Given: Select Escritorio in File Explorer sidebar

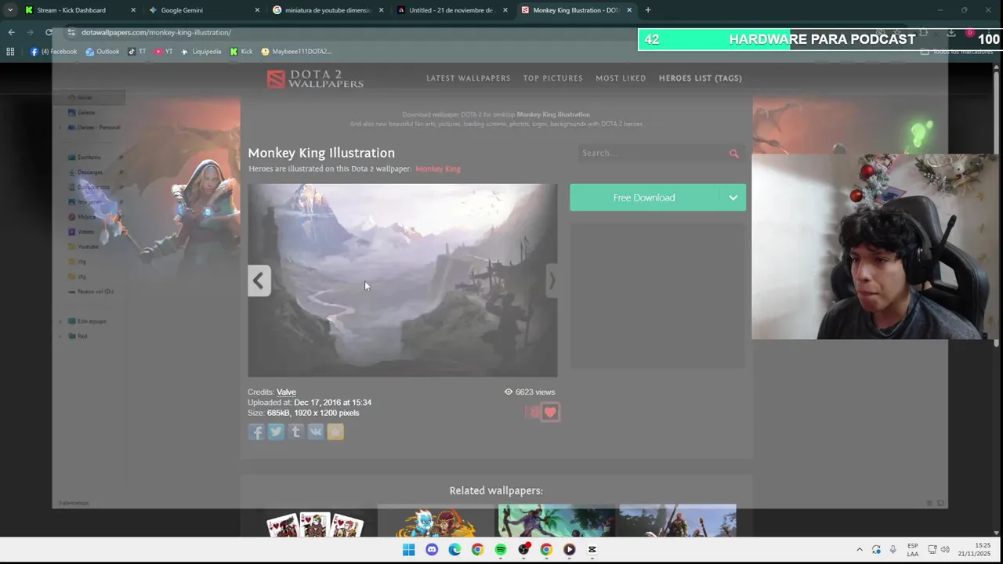Looking at the screenshot, I should pos(85,157).
